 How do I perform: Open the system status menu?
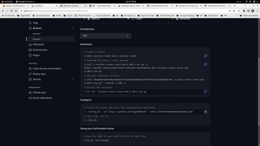pos(252,2)
